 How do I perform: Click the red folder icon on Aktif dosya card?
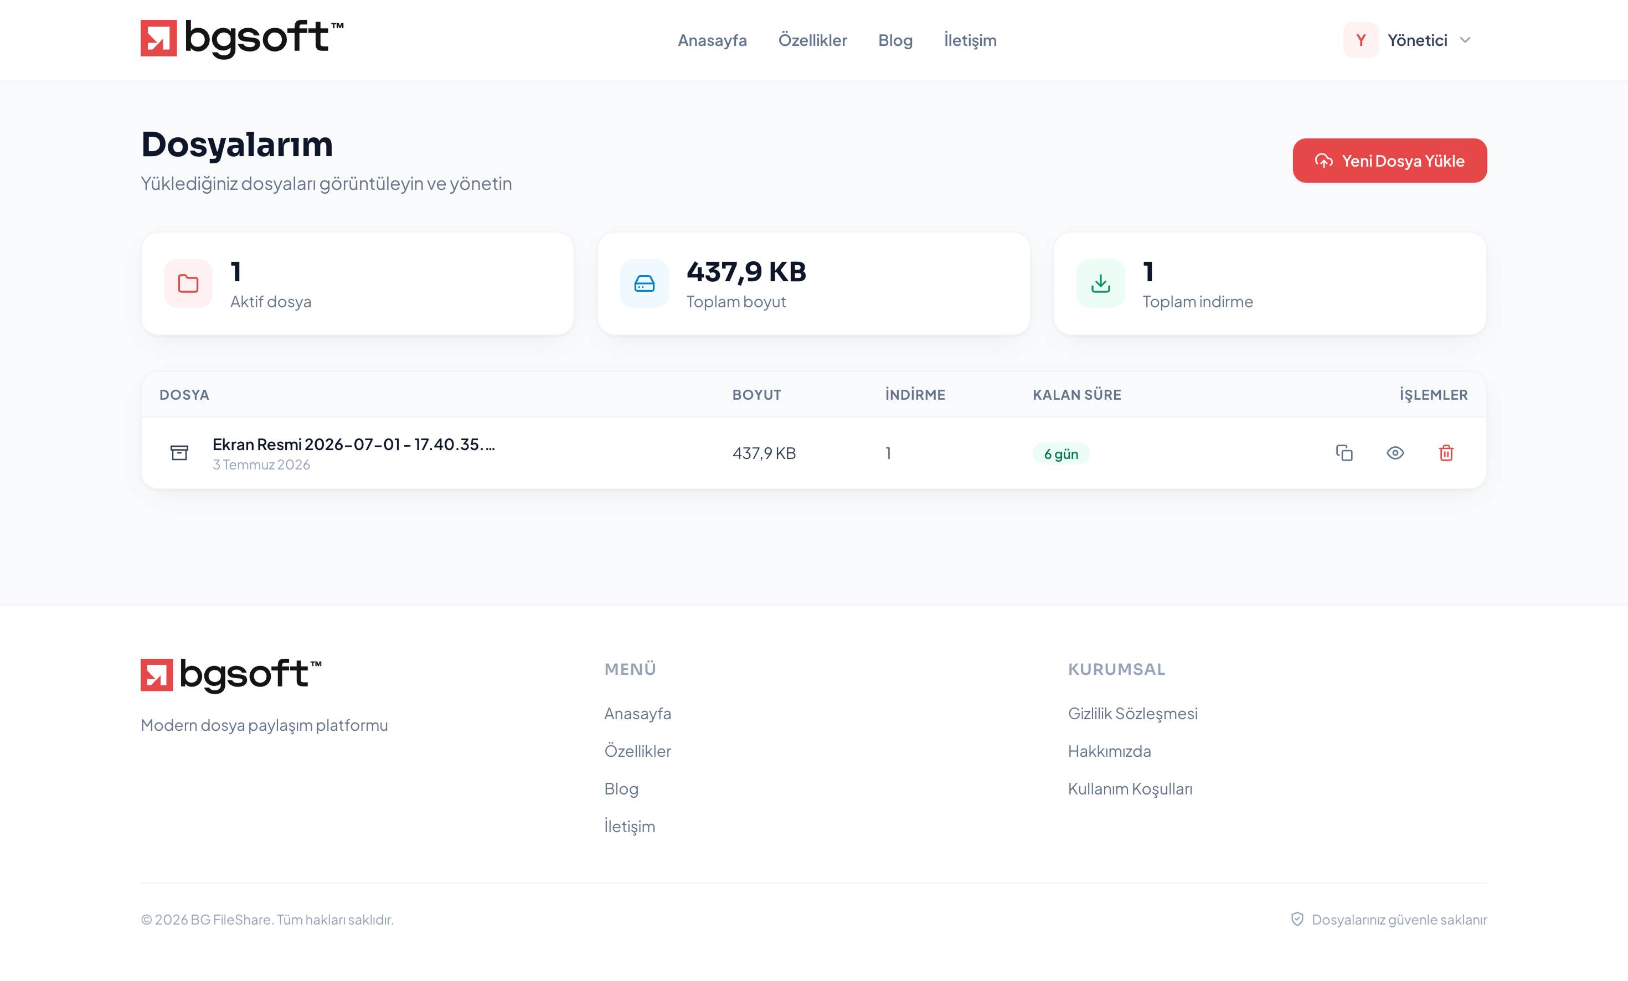coord(188,283)
